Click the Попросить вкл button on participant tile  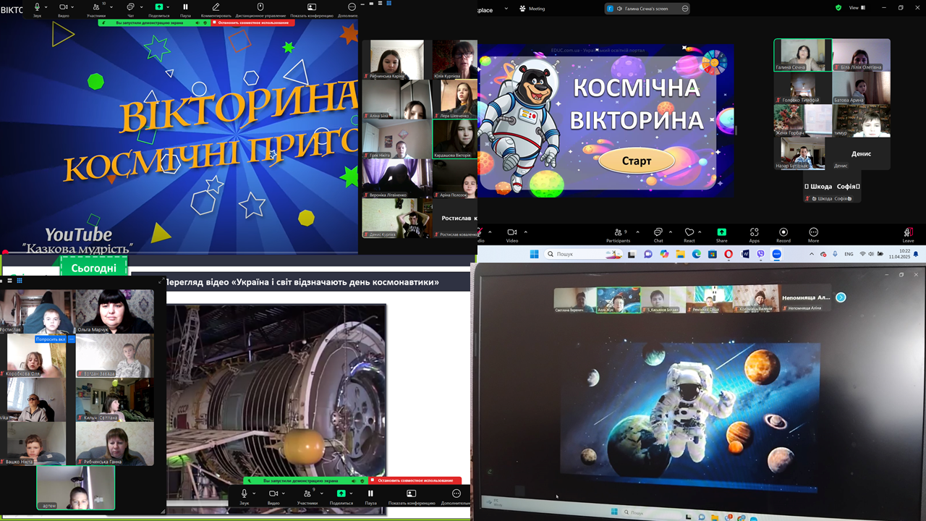tap(52, 339)
